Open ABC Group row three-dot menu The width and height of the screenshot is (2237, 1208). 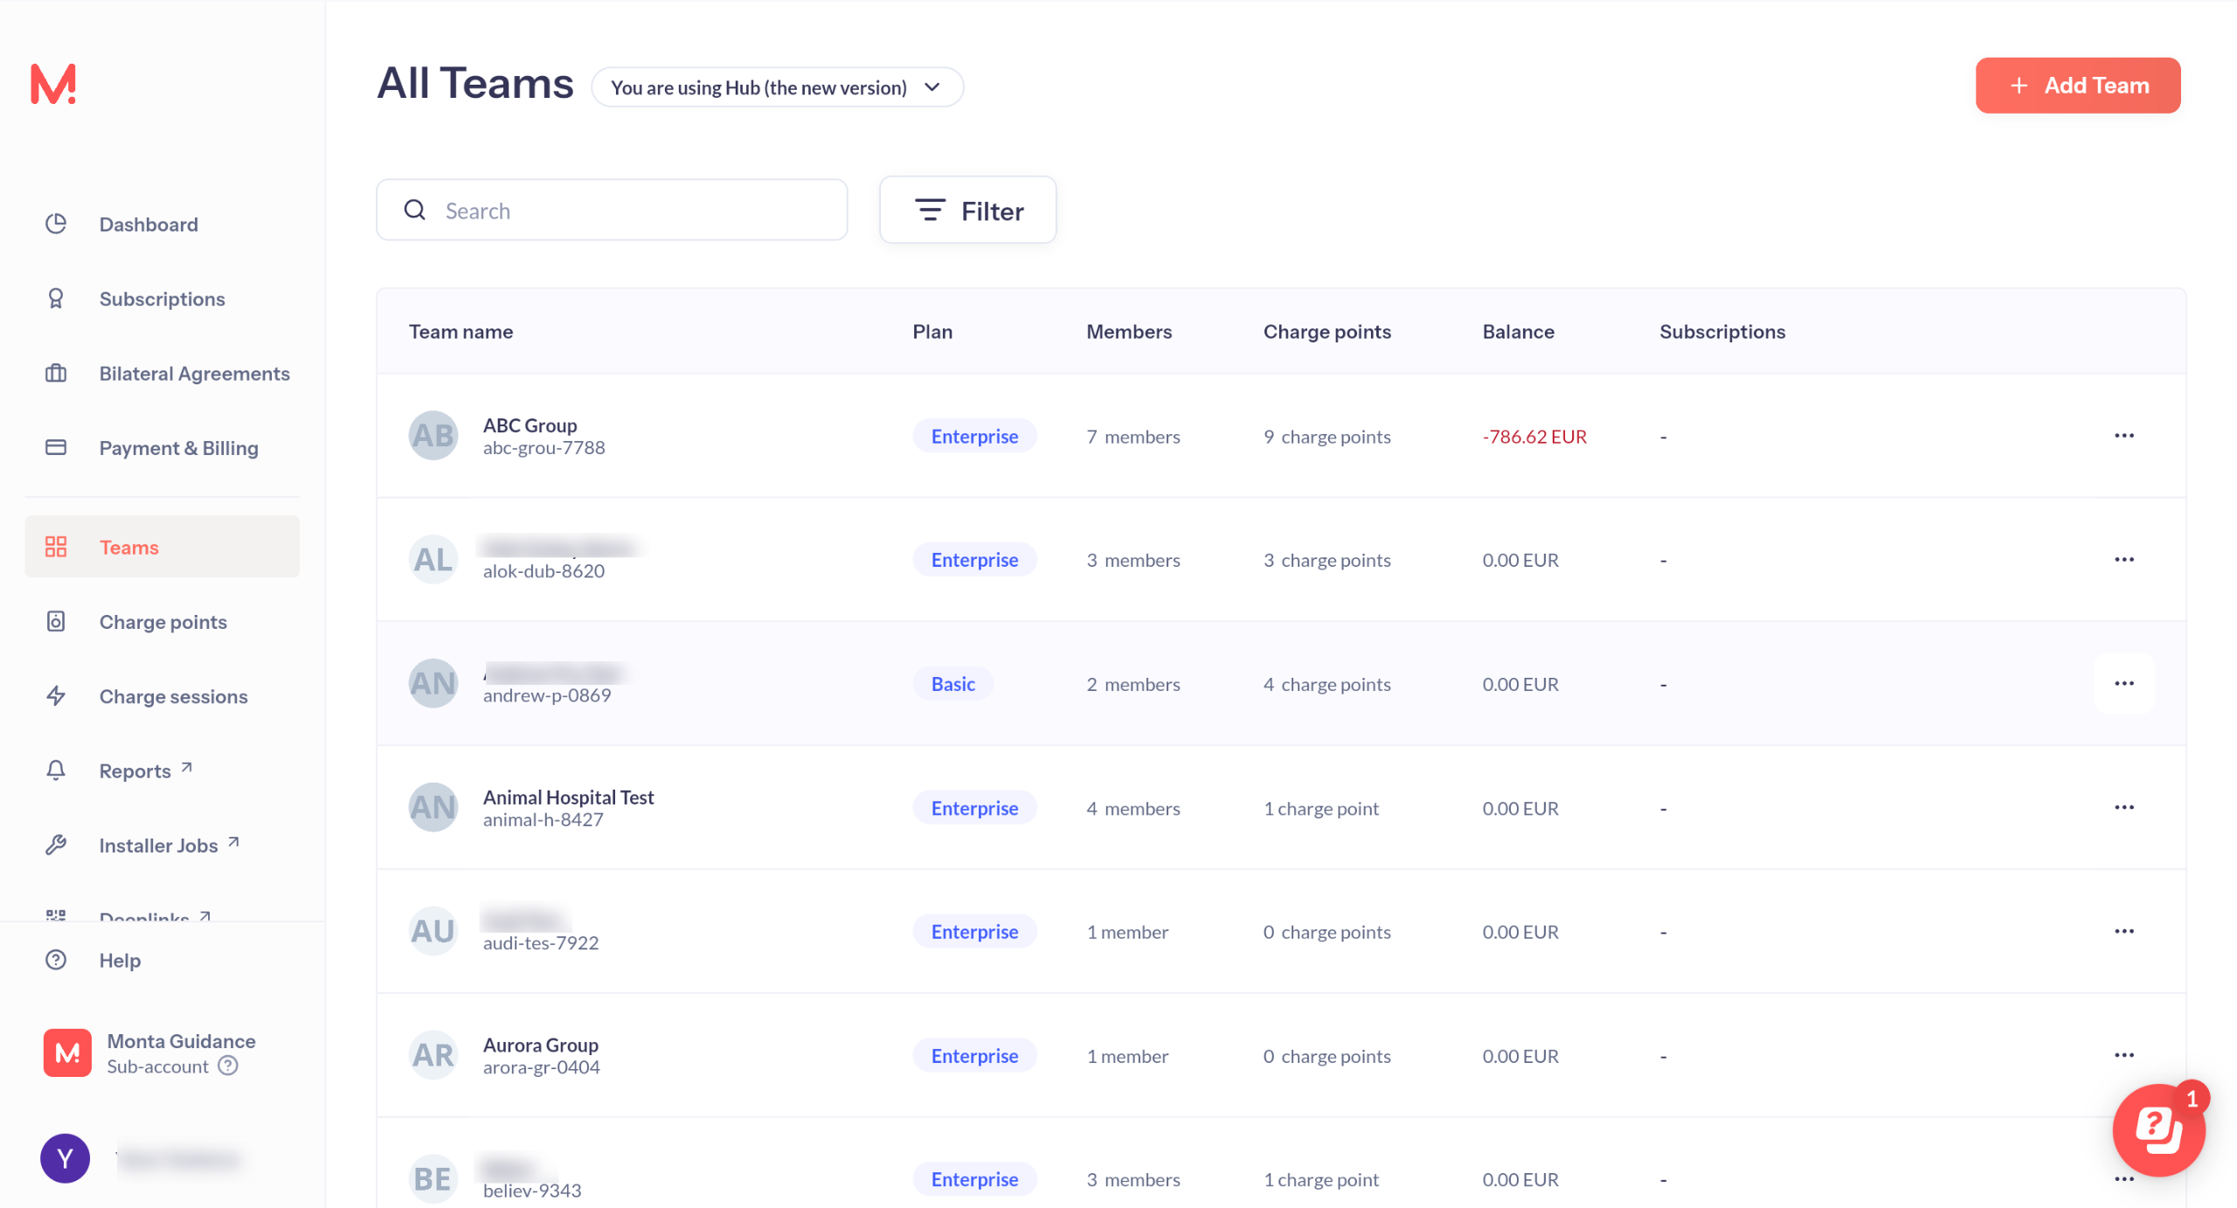pyautogui.click(x=2123, y=436)
